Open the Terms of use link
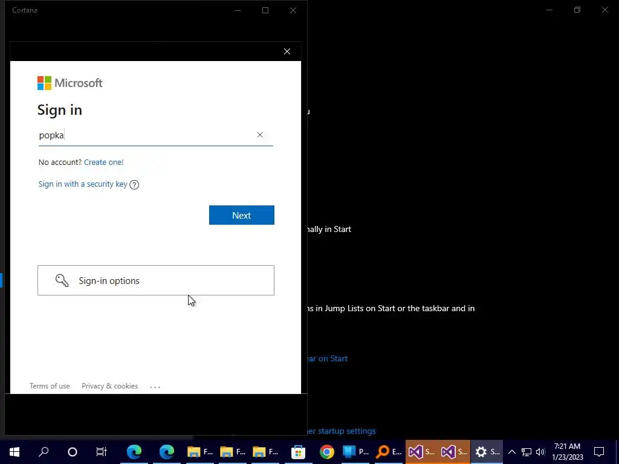This screenshot has height=464, width=619. [50, 386]
